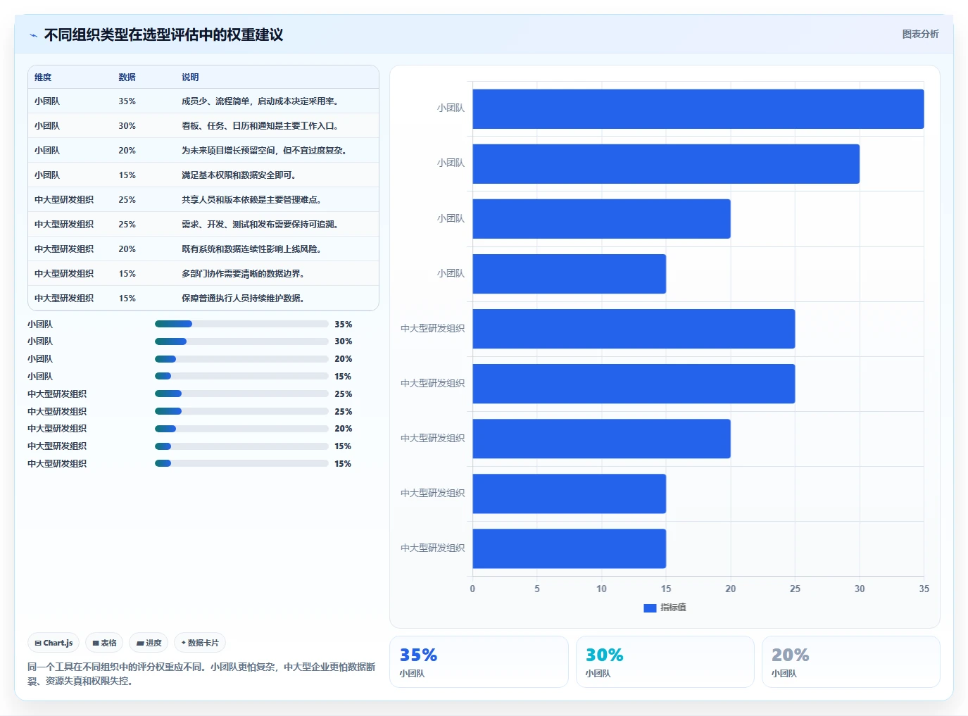Click the 小团队 chart bar reaching 30

(x=666, y=164)
